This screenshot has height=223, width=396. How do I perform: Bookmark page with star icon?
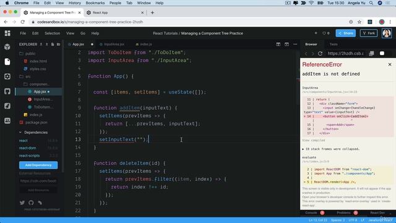point(359,22)
